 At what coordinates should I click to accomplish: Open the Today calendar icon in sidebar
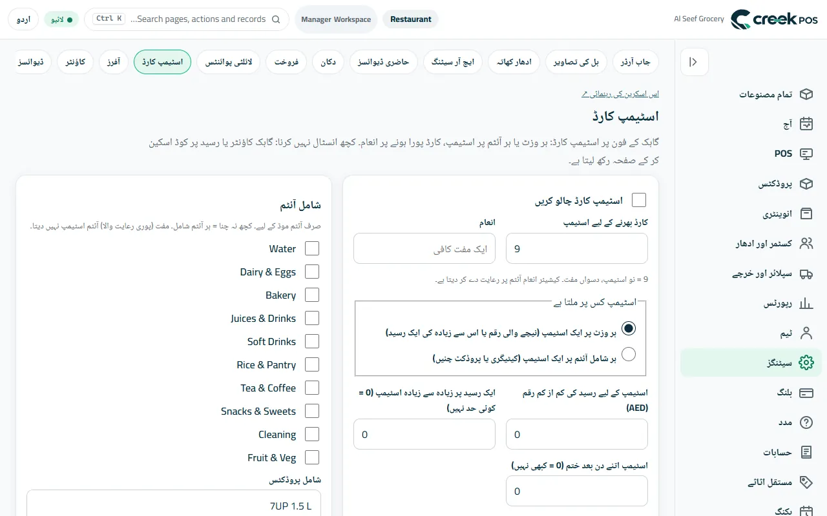point(806,124)
